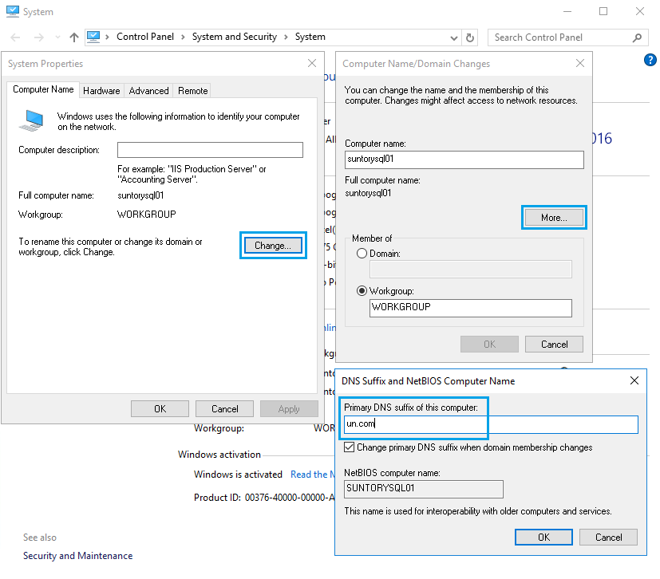The width and height of the screenshot is (660, 579).
Task: Close the DNS Suffix and NetBIOS dialog
Action: pos(634,381)
